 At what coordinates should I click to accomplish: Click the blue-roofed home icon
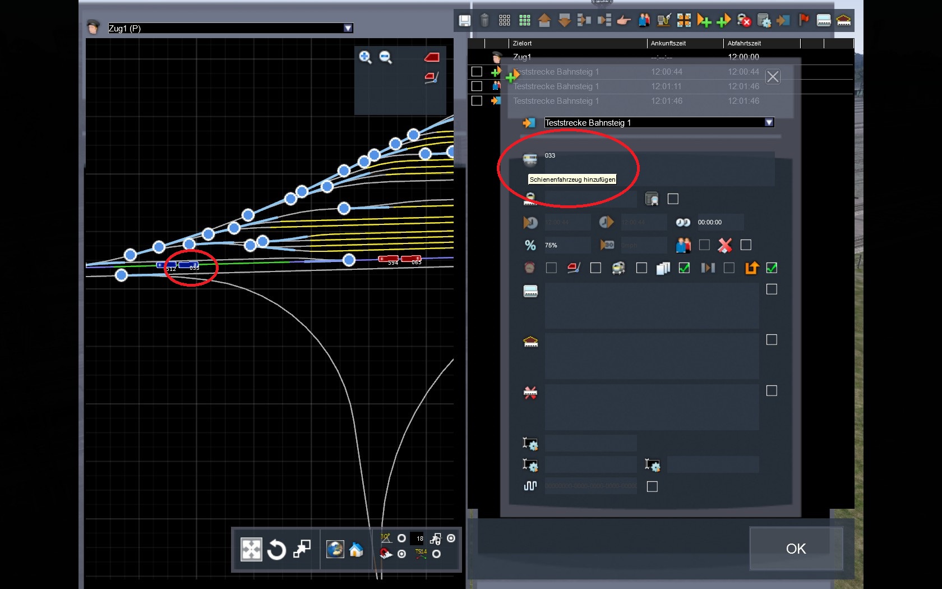tap(356, 549)
